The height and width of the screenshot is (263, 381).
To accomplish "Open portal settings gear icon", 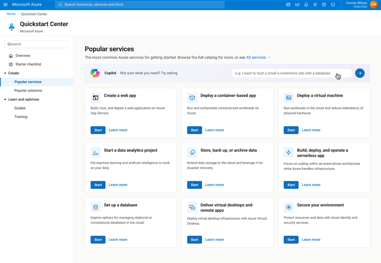I will pyautogui.click(x=315, y=4).
